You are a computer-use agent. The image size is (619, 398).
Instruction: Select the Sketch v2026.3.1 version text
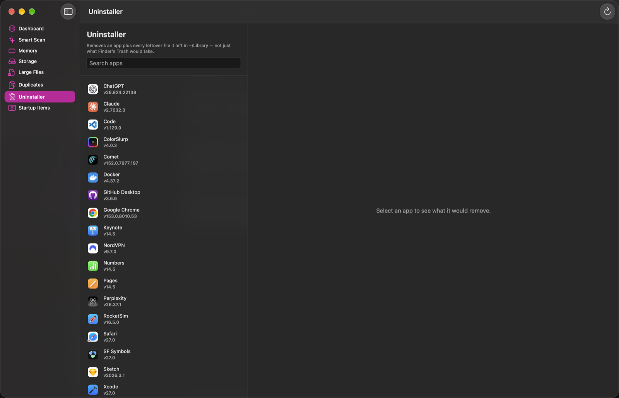[114, 376]
